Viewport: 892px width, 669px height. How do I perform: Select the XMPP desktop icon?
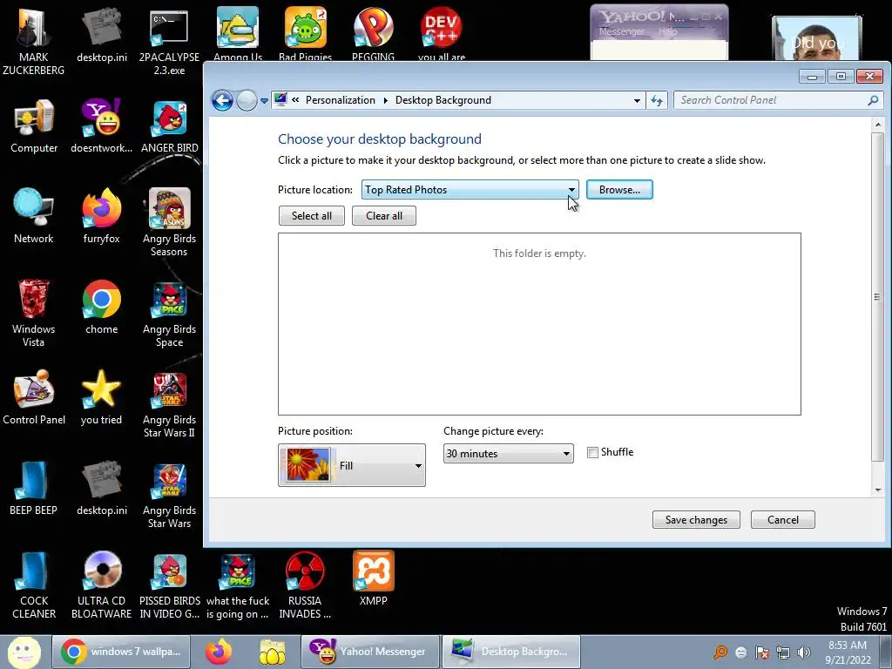[373, 578]
